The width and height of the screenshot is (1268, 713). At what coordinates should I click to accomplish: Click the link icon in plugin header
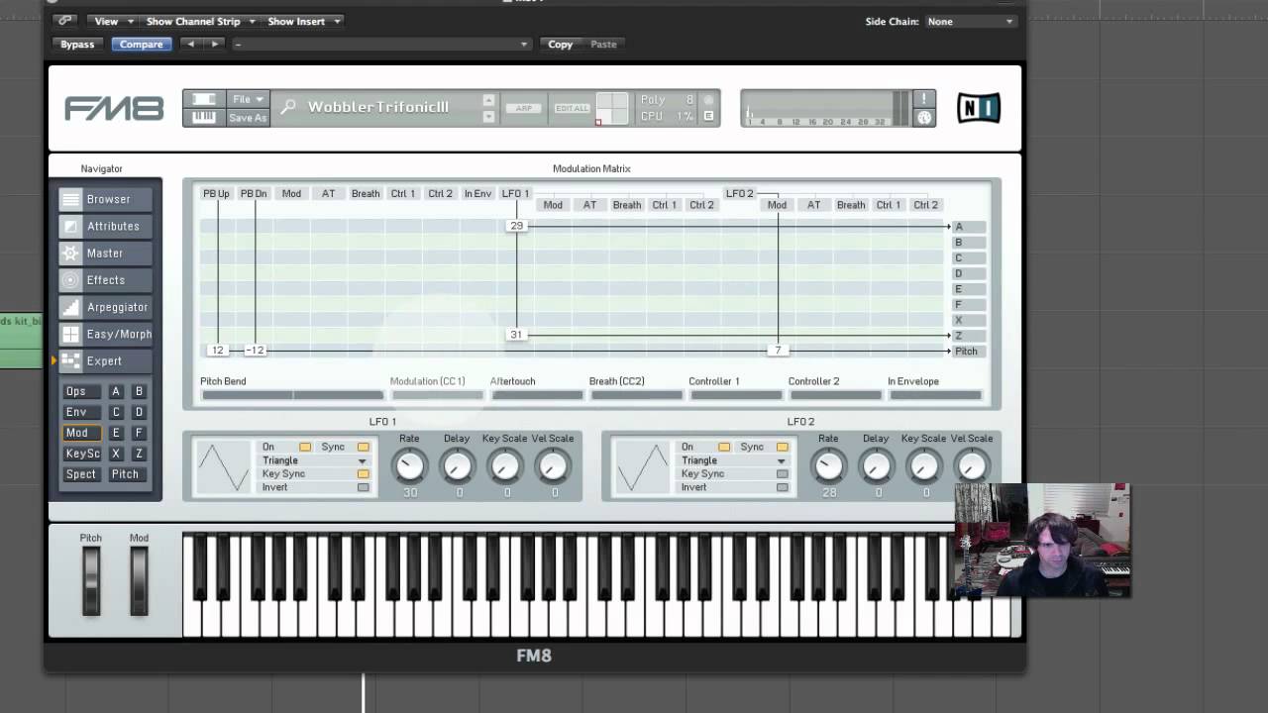point(65,21)
